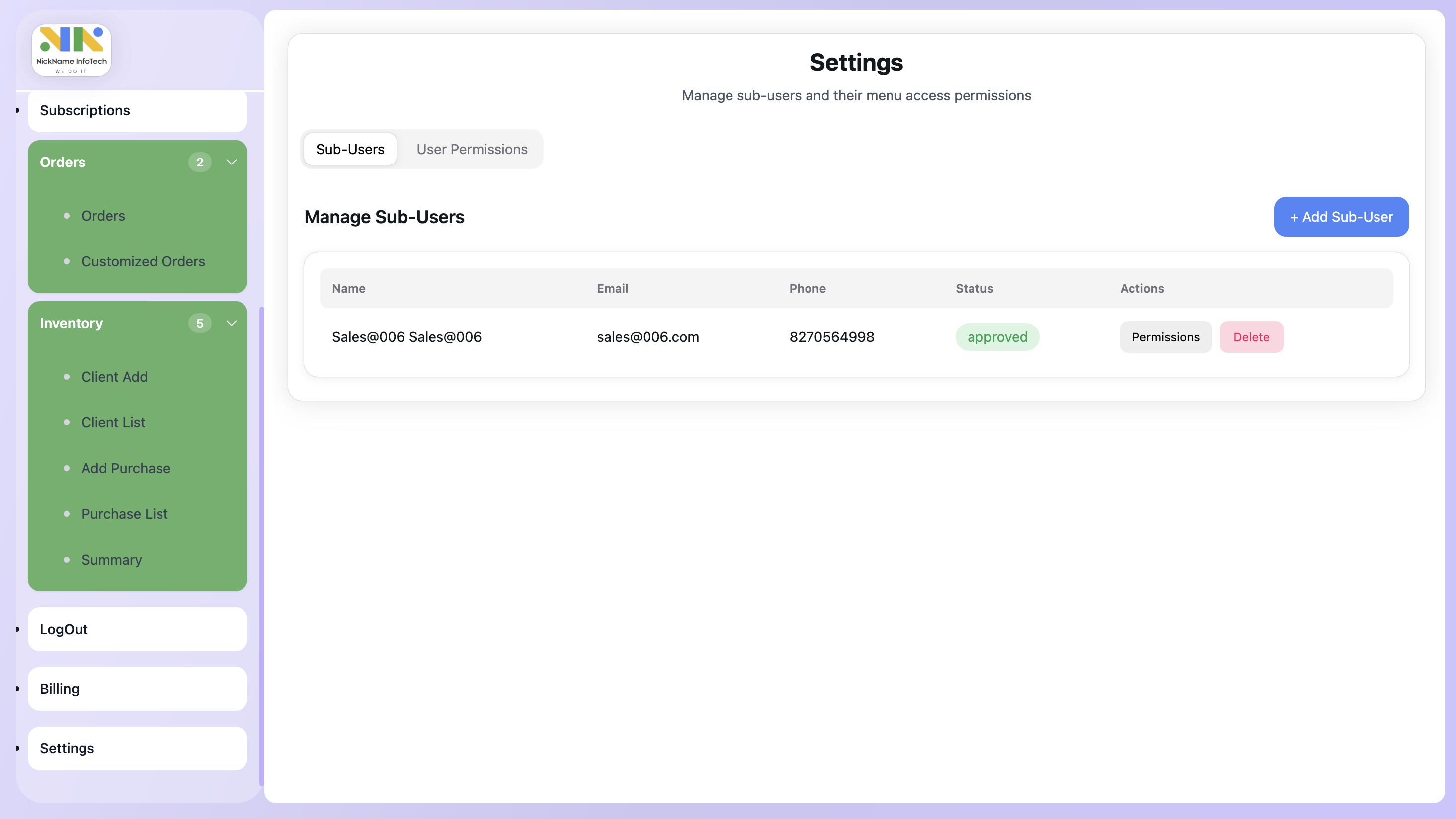Collapse the Orders menu chevron
The image size is (1456, 819).
[231, 162]
